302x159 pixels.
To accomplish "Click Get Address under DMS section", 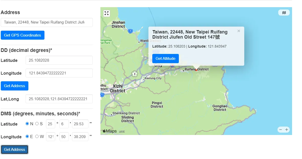I will 15,150.
